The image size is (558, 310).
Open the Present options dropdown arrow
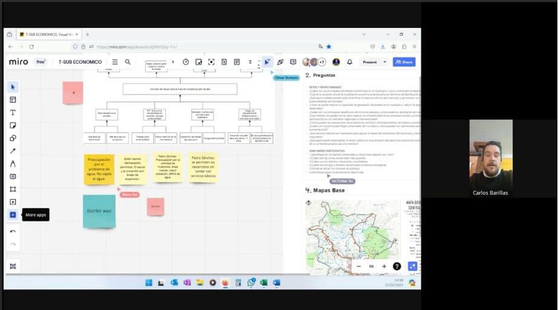(385, 62)
